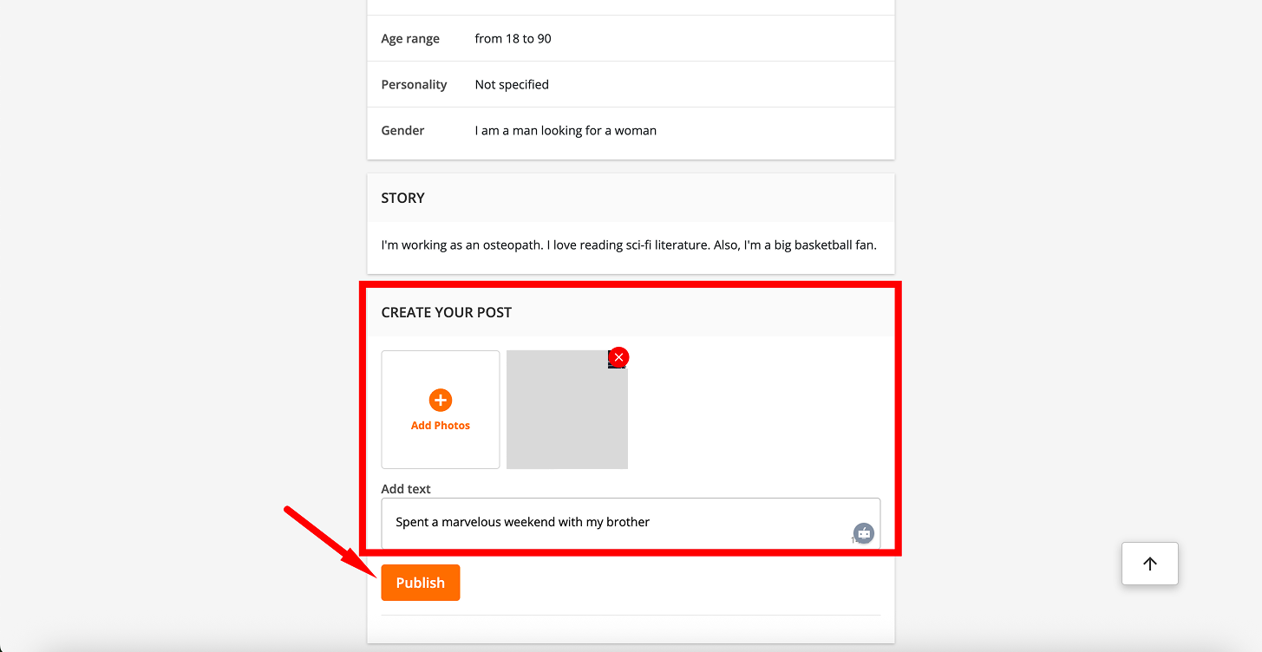Click the Gender row label
This screenshot has width=1262, height=652.
[x=402, y=130]
